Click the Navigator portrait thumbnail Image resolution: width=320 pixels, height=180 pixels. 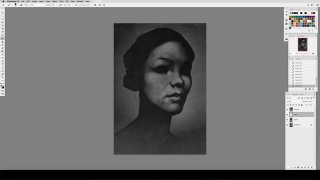click(x=302, y=44)
